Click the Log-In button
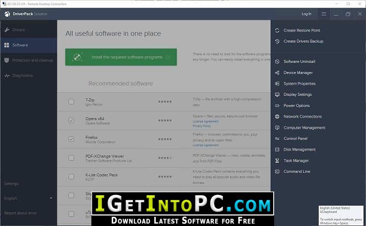The width and height of the screenshot is (366, 226). 306,14
